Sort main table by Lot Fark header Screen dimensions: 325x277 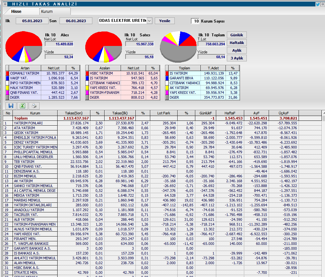164,113
